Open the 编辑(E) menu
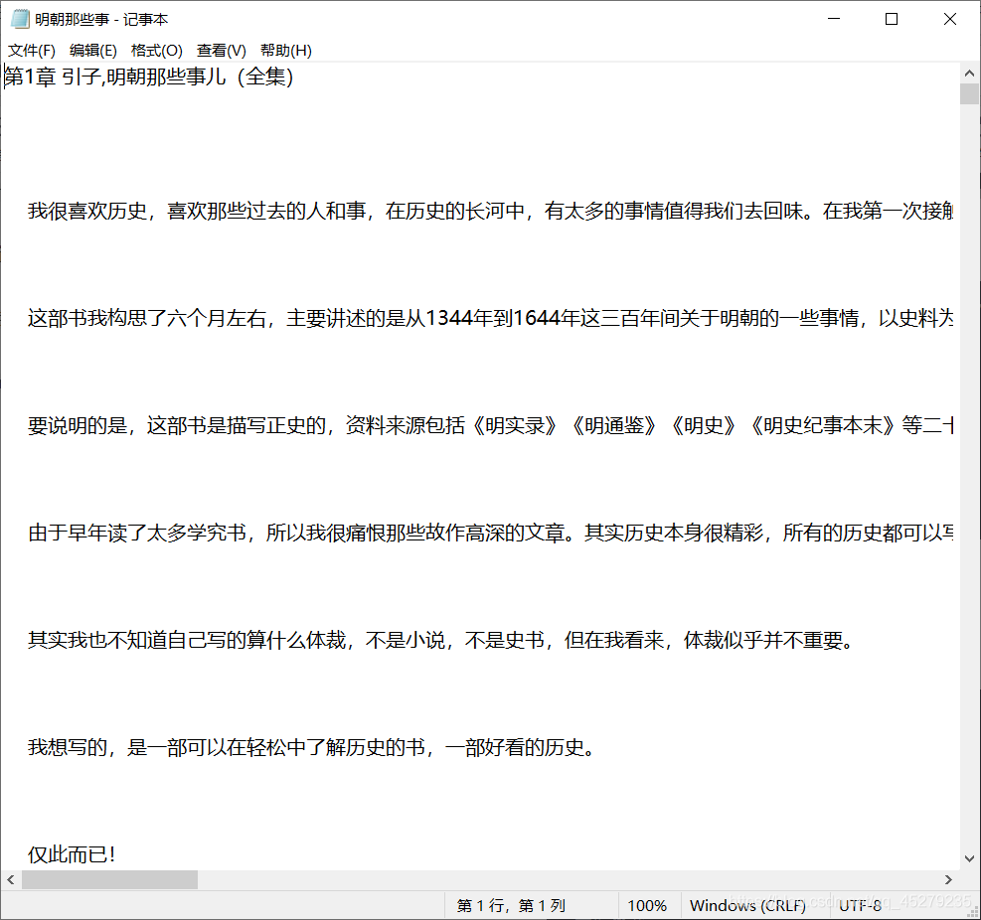 (93, 51)
